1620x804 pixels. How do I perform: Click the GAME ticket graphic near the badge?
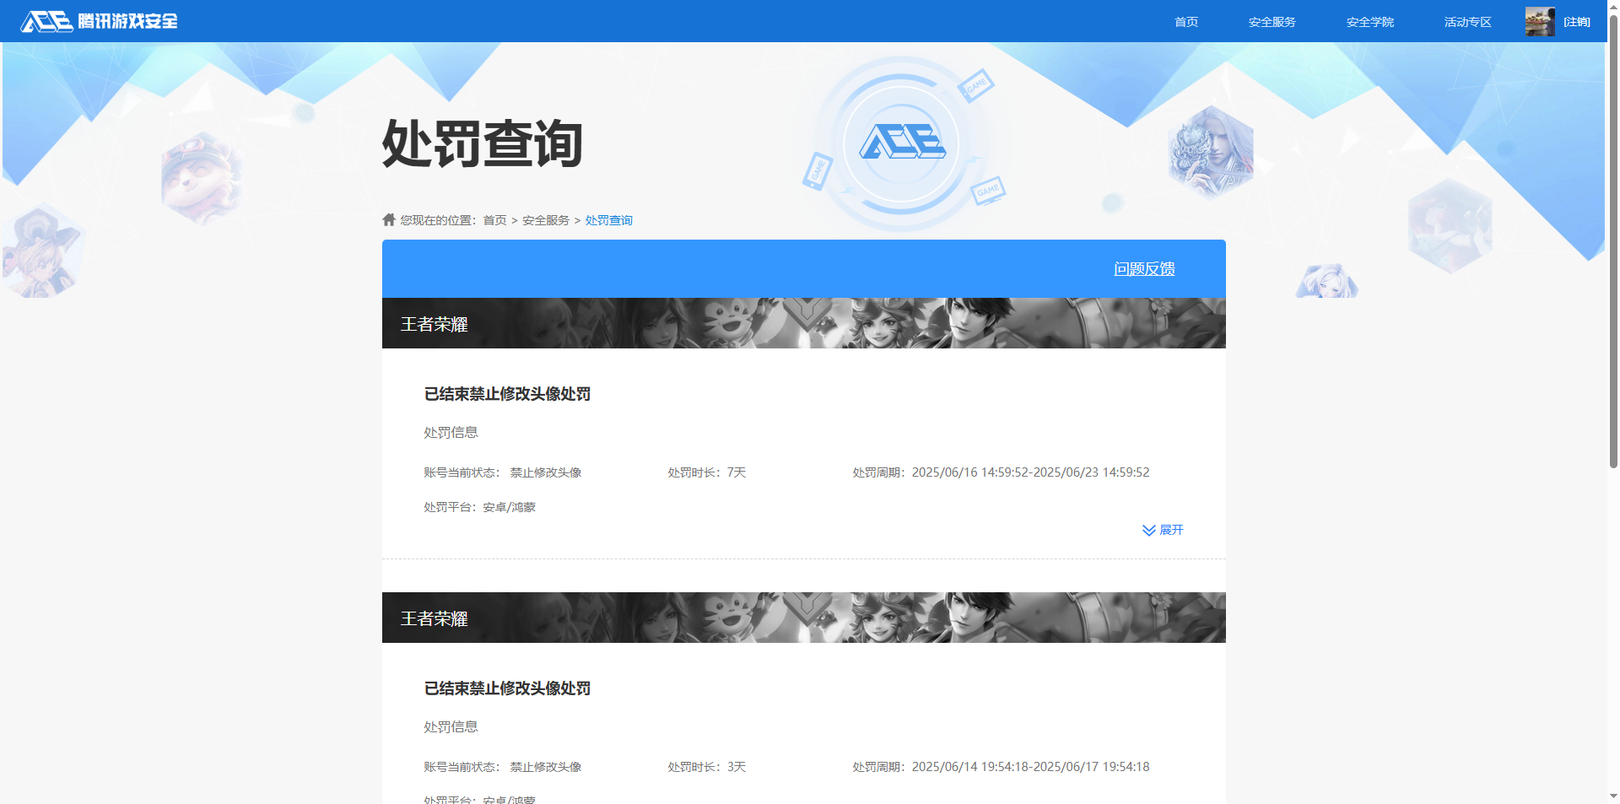coord(976,87)
